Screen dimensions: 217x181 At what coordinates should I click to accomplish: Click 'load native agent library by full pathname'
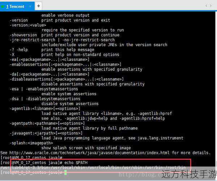[90, 128]
